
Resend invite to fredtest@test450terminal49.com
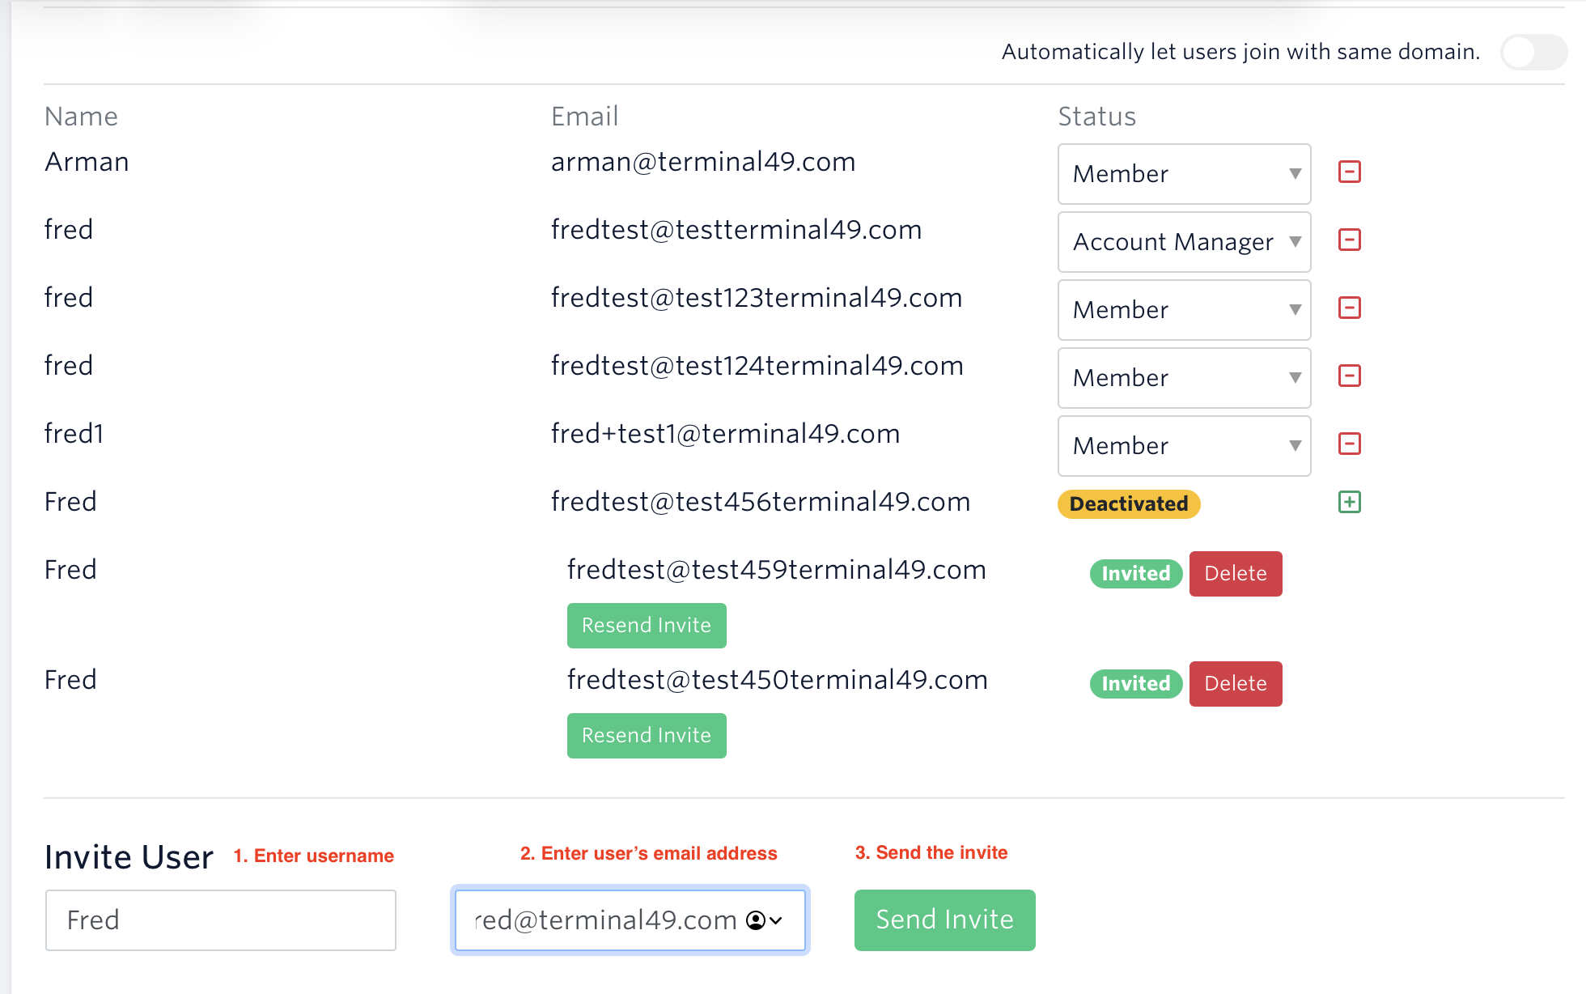pyautogui.click(x=647, y=736)
